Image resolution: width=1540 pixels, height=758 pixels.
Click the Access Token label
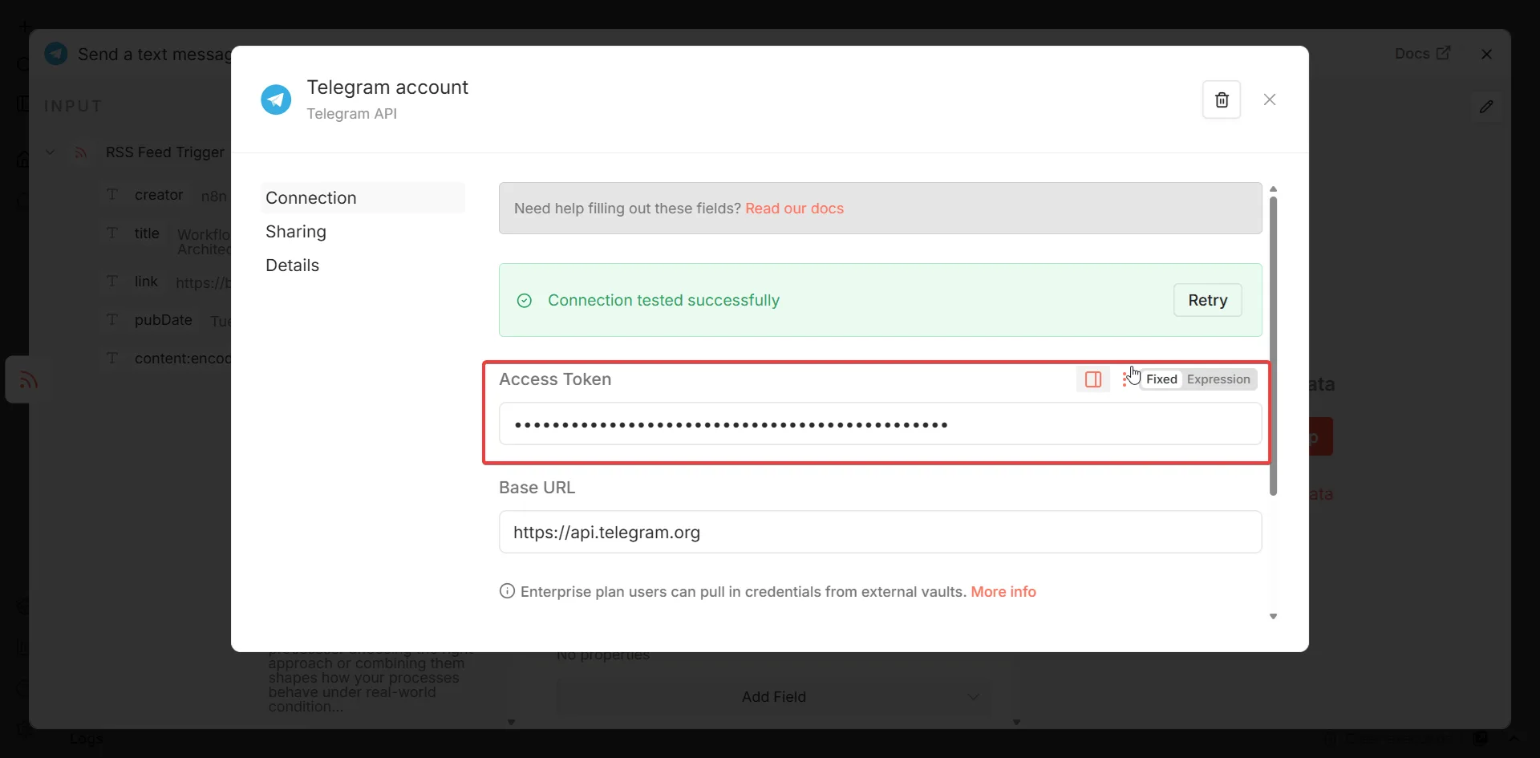tap(555, 379)
